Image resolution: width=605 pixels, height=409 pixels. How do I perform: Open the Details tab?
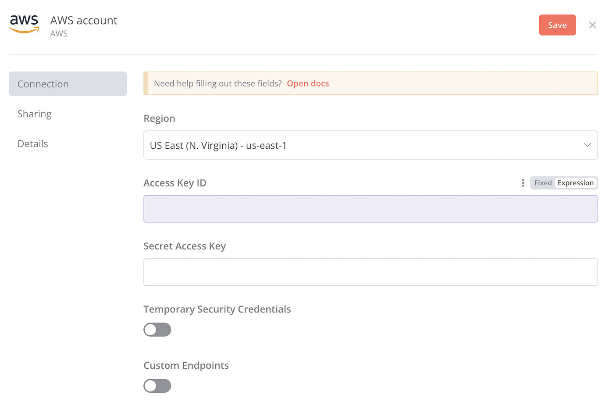pyautogui.click(x=32, y=144)
